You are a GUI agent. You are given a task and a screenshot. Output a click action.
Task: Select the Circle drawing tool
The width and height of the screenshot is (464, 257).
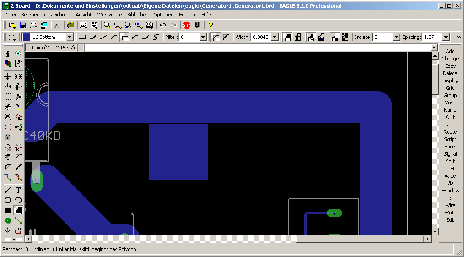(8, 200)
